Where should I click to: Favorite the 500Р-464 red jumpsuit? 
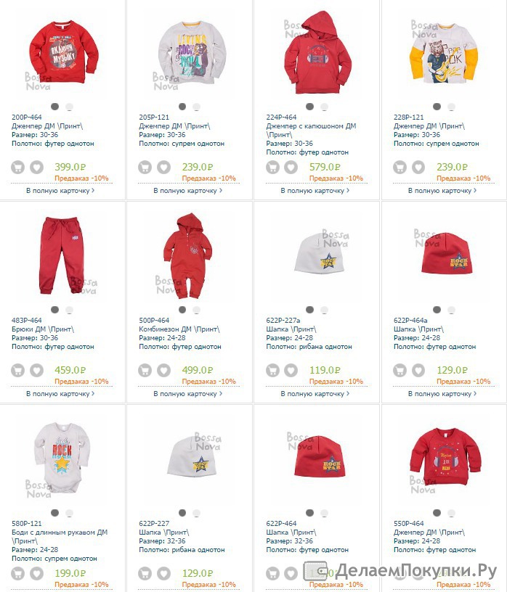click(x=163, y=371)
